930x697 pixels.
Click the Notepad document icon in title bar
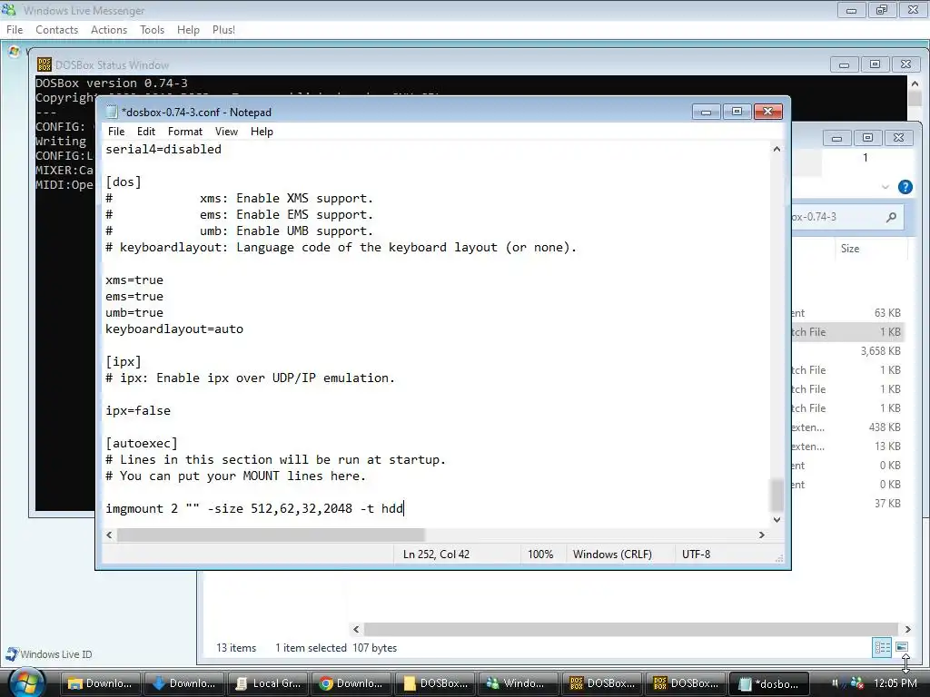tap(112, 112)
